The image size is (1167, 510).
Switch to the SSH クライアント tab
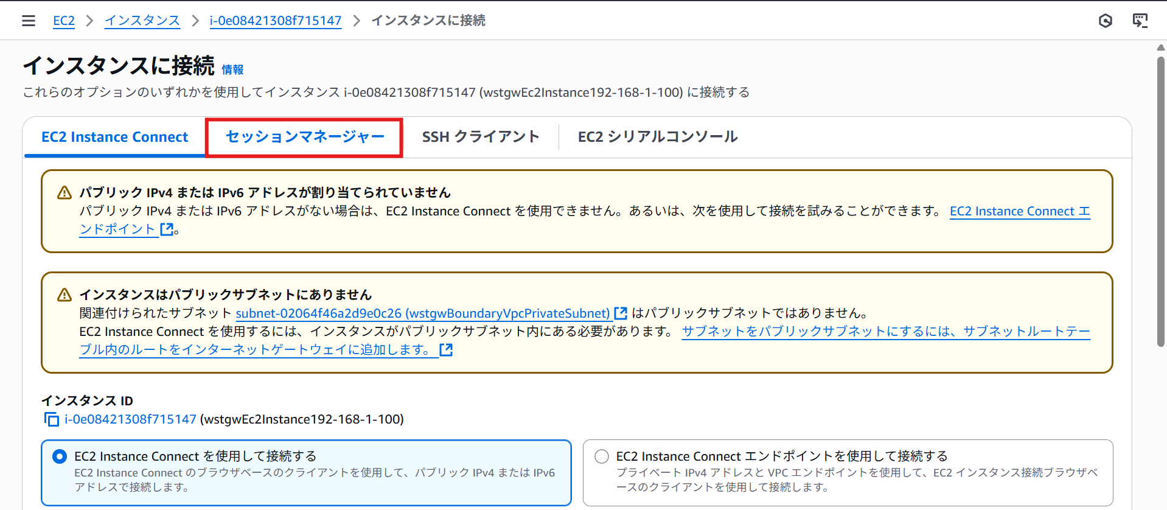tap(481, 137)
